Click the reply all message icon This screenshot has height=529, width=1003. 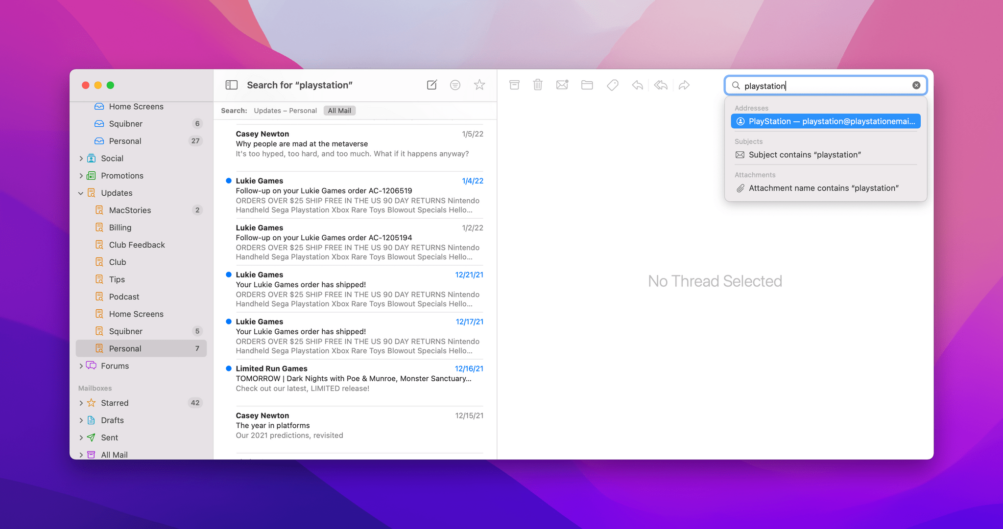661,85
